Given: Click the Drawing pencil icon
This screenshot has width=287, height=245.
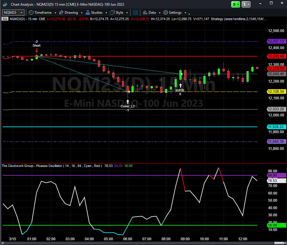Looking at the screenshot, I should [x=61, y=13].
